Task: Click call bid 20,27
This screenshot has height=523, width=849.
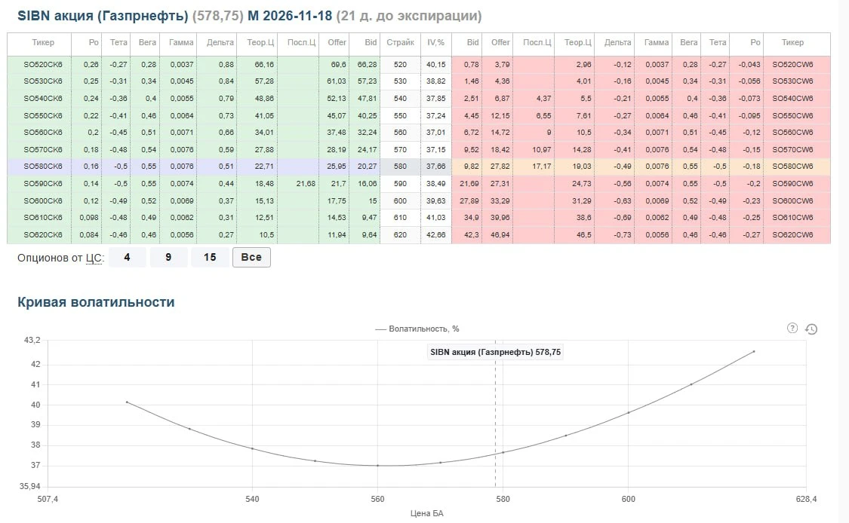Action: (367, 167)
